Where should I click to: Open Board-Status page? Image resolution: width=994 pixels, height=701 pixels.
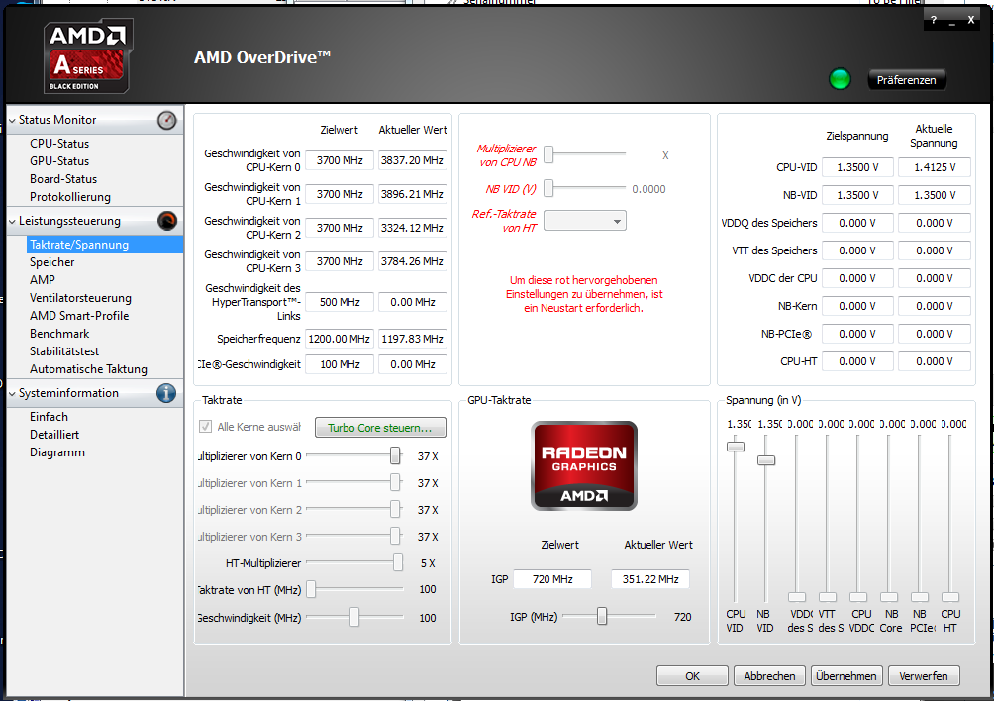point(63,179)
